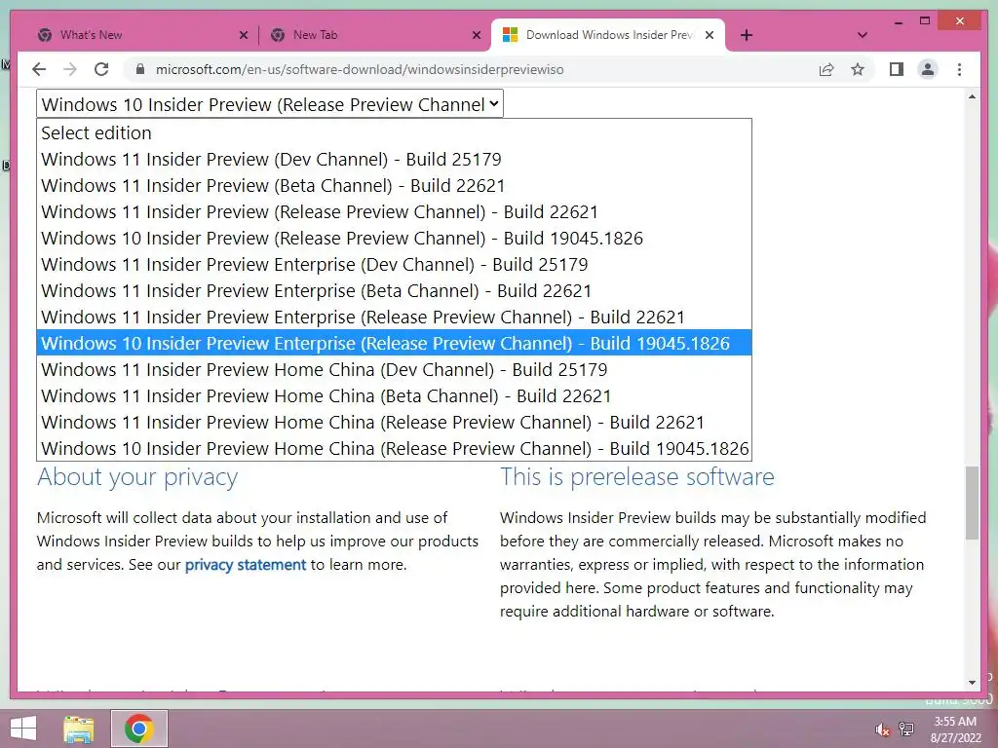Open the Chrome profile menu
This screenshot has width=998, height=748.
click(x=928, y=69)
